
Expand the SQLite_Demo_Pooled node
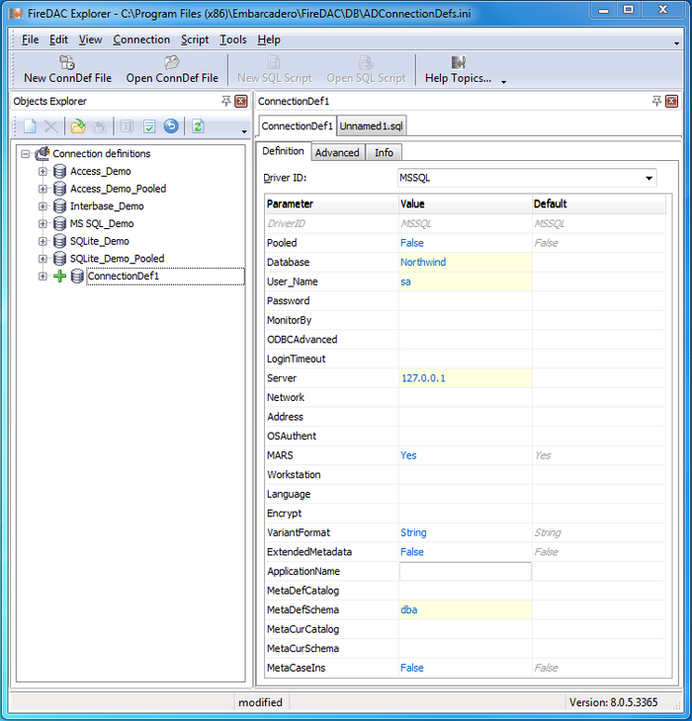point(43,259)
